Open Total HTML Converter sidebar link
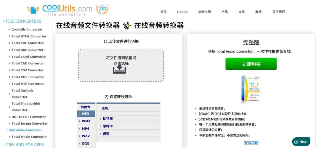This screenshot has height=148, width=316. 29,36
